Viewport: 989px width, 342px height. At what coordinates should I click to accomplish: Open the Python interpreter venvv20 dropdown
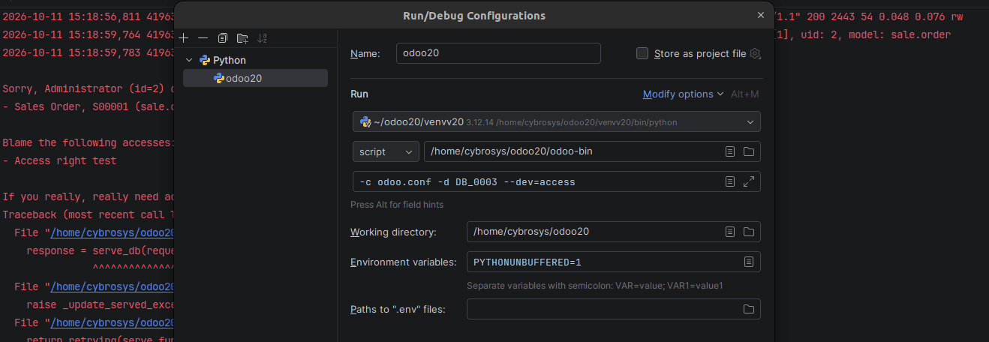coord(556,121)
